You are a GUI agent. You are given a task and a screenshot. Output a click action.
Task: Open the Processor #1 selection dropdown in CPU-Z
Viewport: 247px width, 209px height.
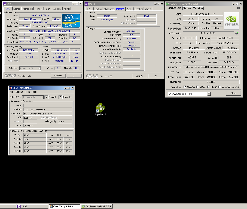coord(39,68)
